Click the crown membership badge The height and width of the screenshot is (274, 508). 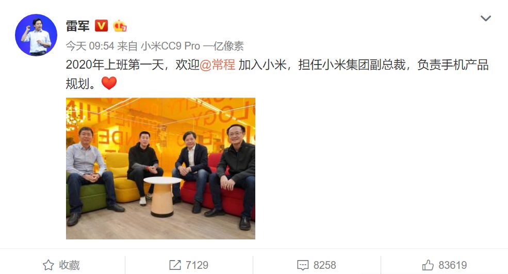pos(120,26)
